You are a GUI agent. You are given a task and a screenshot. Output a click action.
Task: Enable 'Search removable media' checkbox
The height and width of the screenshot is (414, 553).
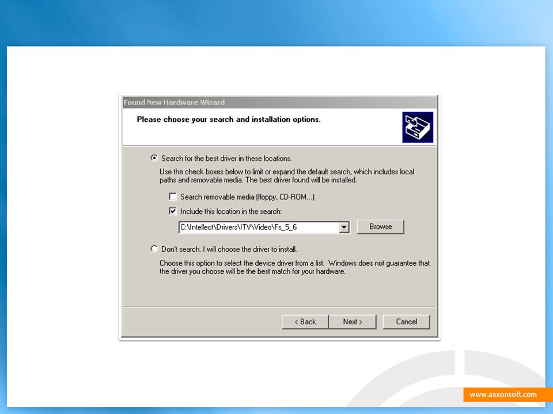pyautogui.click(x=173, y=197)
